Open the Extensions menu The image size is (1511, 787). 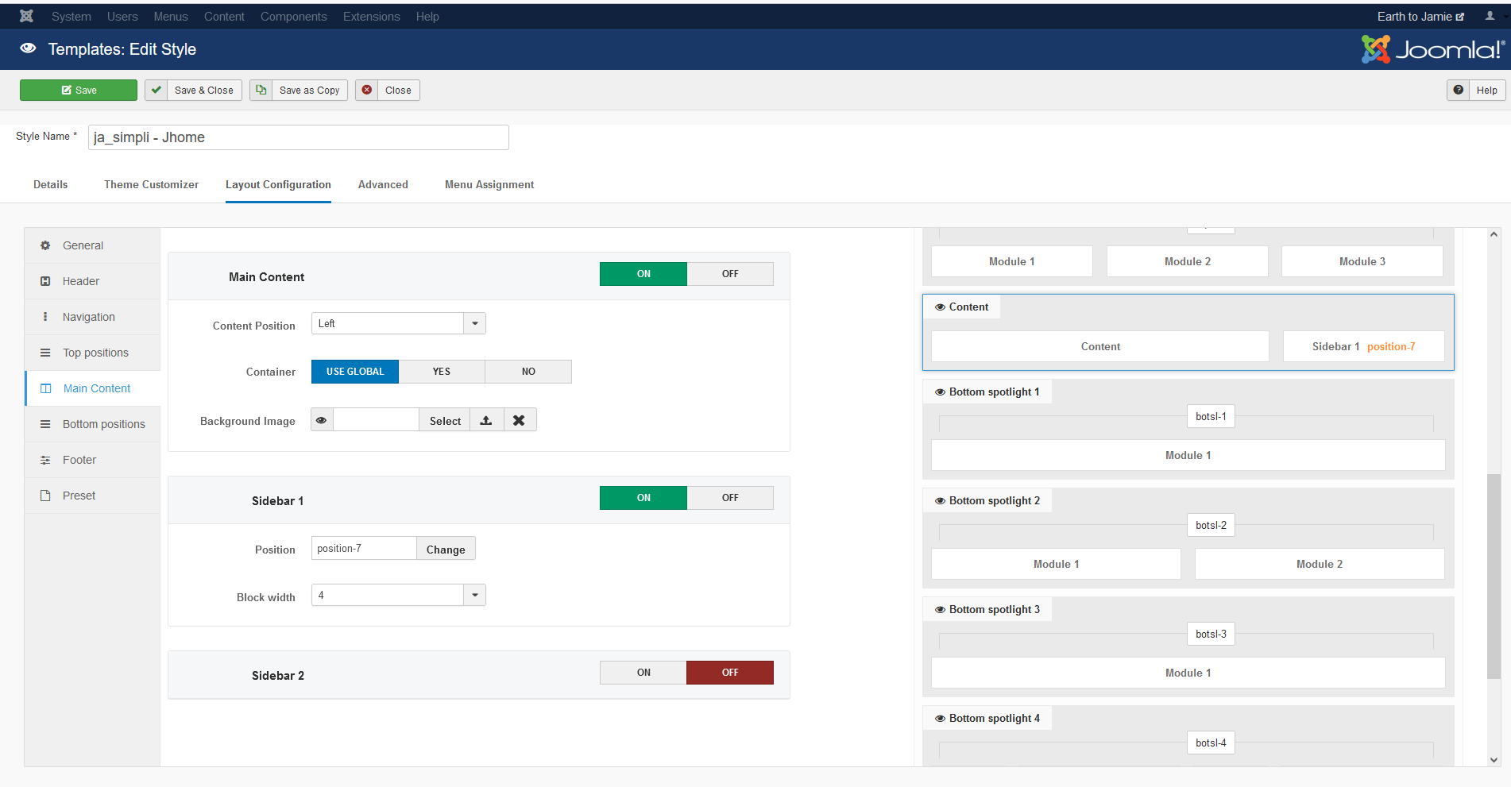[x=372, y=17]
